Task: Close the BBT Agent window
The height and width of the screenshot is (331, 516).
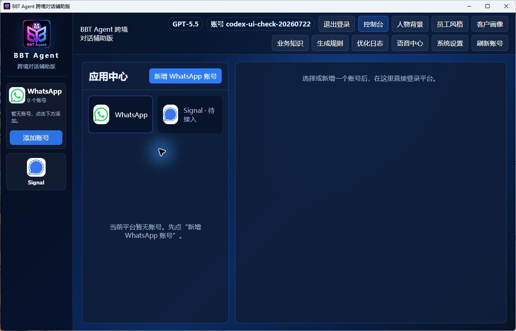Action: pyautogui.click(x=506, y=6)
